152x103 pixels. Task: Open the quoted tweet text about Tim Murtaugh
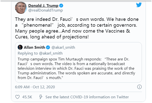pyautogui.click(x=76, y=68)
